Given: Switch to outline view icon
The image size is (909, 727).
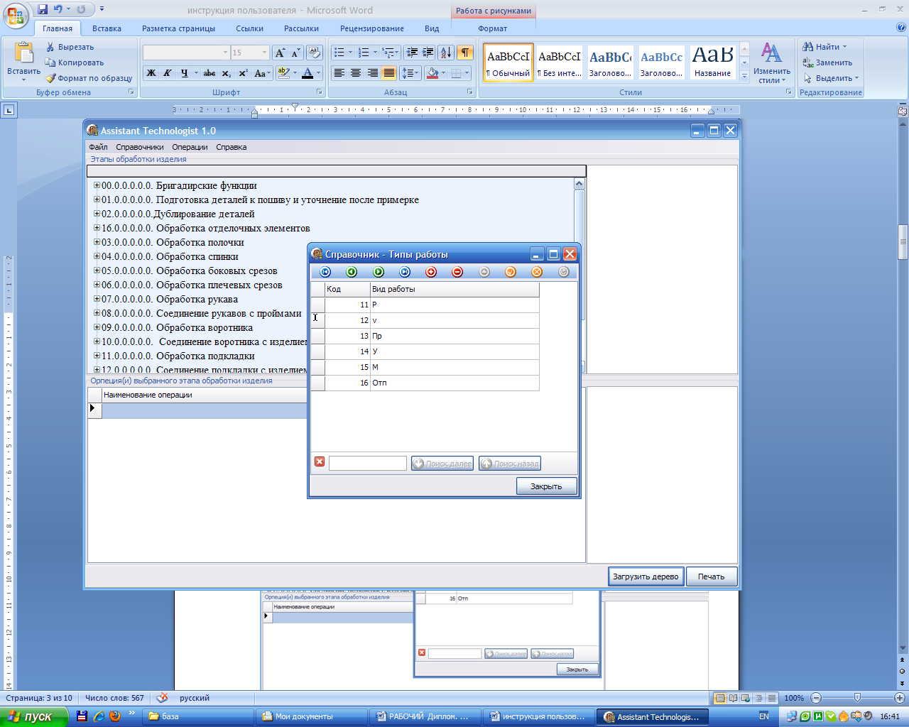Looking at the screenshot, I should [758, 698].
